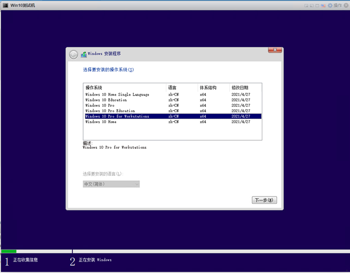
Task: Select the Windows 10 Home row
Action: [173, 122]
